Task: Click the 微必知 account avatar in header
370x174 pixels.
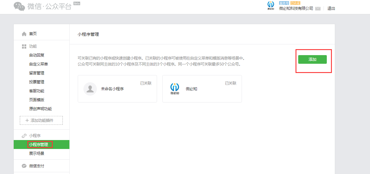Action: click(x=270, y=6)
